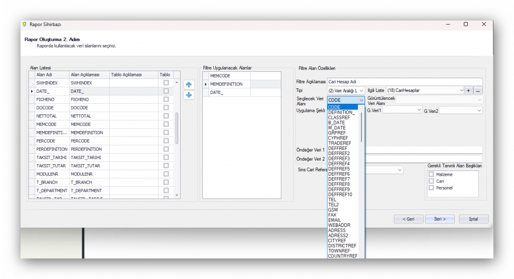Click the dropdown list scrollbar thumb

[361, 127]
